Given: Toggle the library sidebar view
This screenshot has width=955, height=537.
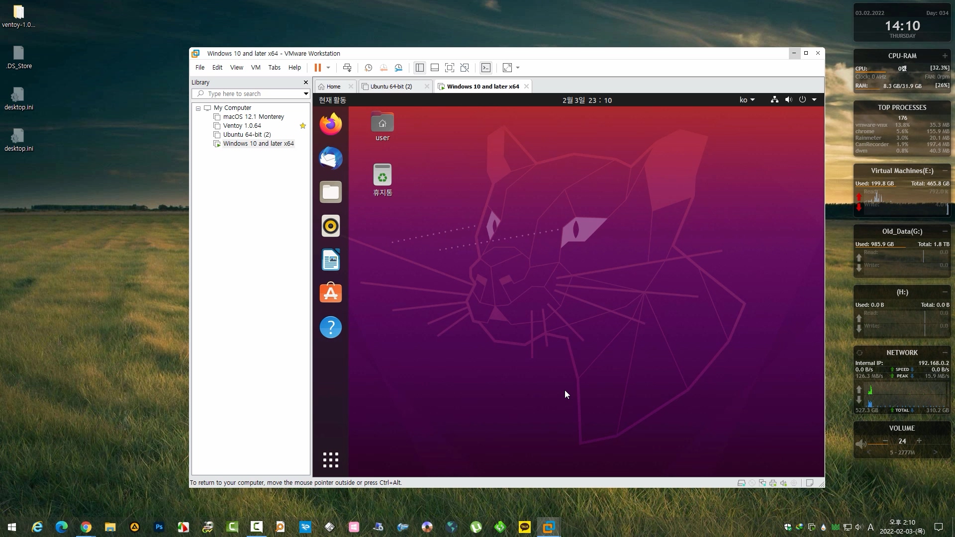Looking at the screenshot, I should [x=419, y=68].
